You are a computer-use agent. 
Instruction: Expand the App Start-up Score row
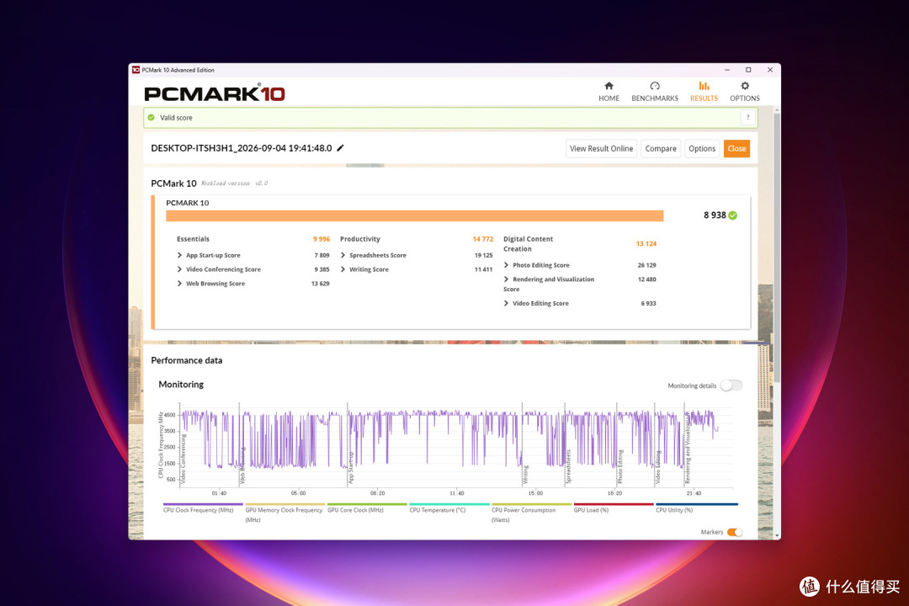tap(180, 255)
